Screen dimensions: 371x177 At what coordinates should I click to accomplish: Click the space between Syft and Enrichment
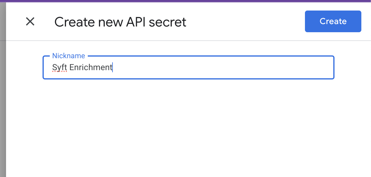pyautogui.click(x=68, y=67)
